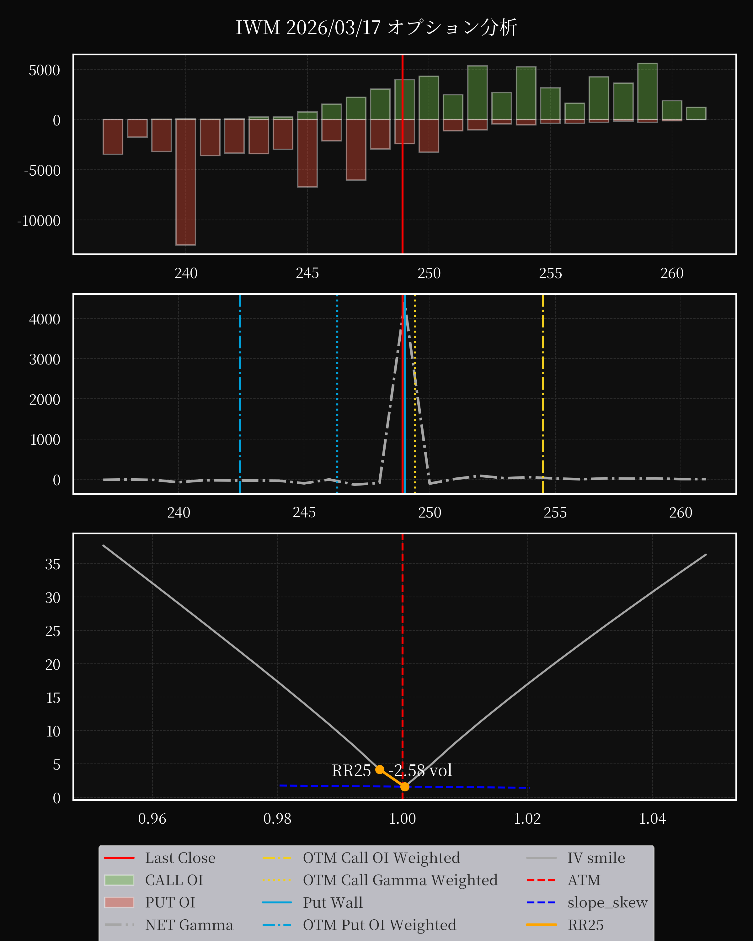Screen dimensions: 753x941
Task: Click the call OI bar at strike 254
Action: pos(526,93)
